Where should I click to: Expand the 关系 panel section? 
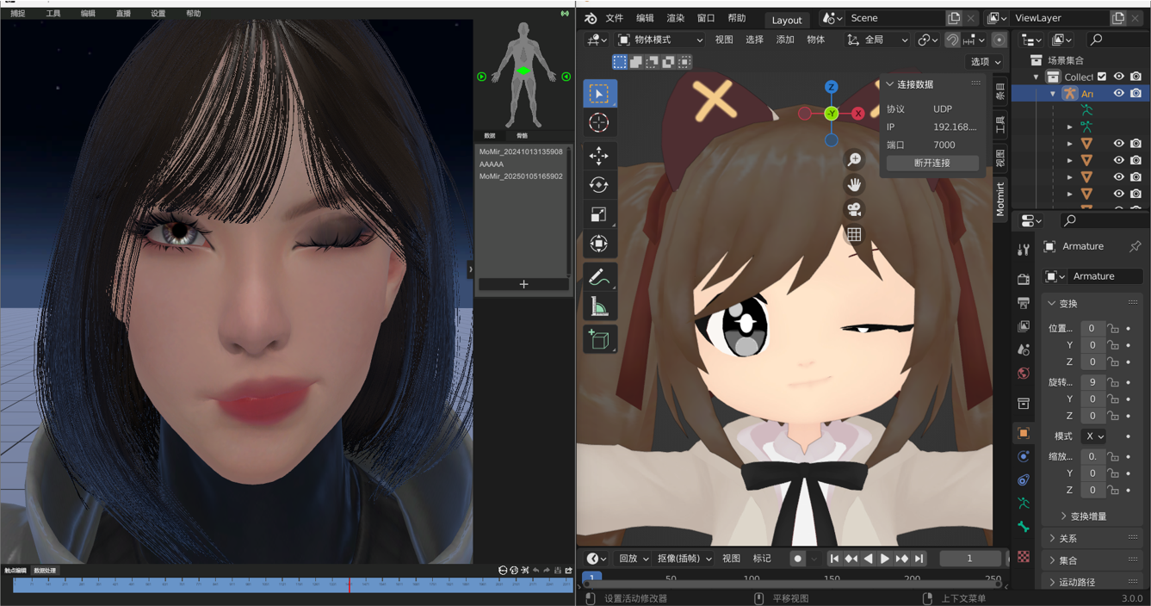pyautogui.click(x=1067, y=538)
